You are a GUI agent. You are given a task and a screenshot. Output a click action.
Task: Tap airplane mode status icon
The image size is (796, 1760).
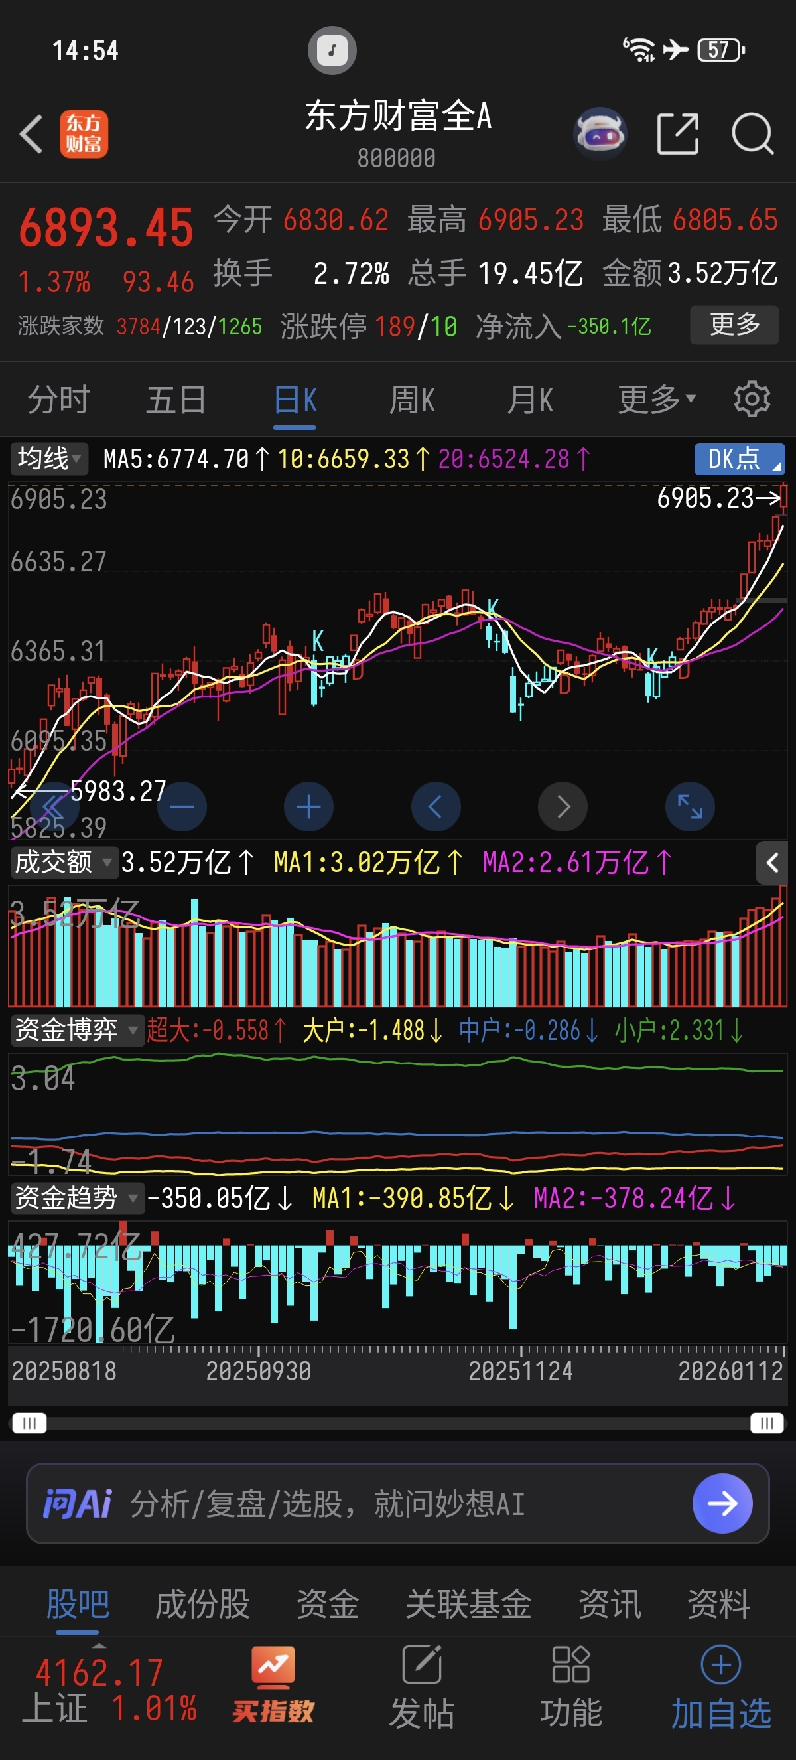(x=676, y=49)
